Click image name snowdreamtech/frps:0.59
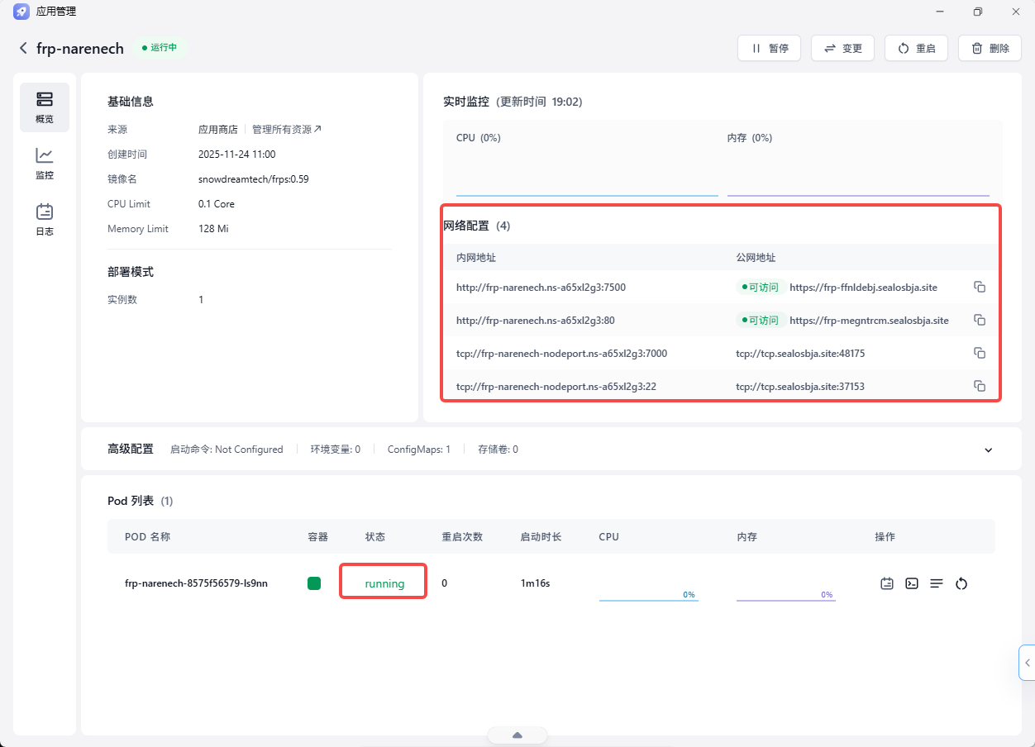Screen dimensions: 1035x747 point(254,179)
